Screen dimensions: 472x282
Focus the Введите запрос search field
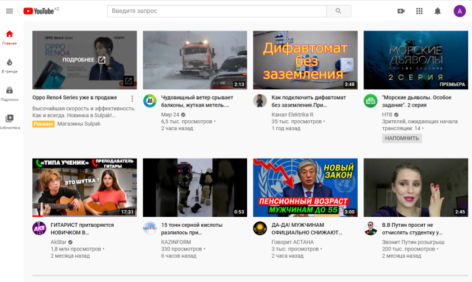tap(216, 11)
